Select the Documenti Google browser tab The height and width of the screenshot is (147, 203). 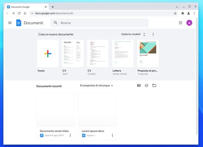(27, 7)
